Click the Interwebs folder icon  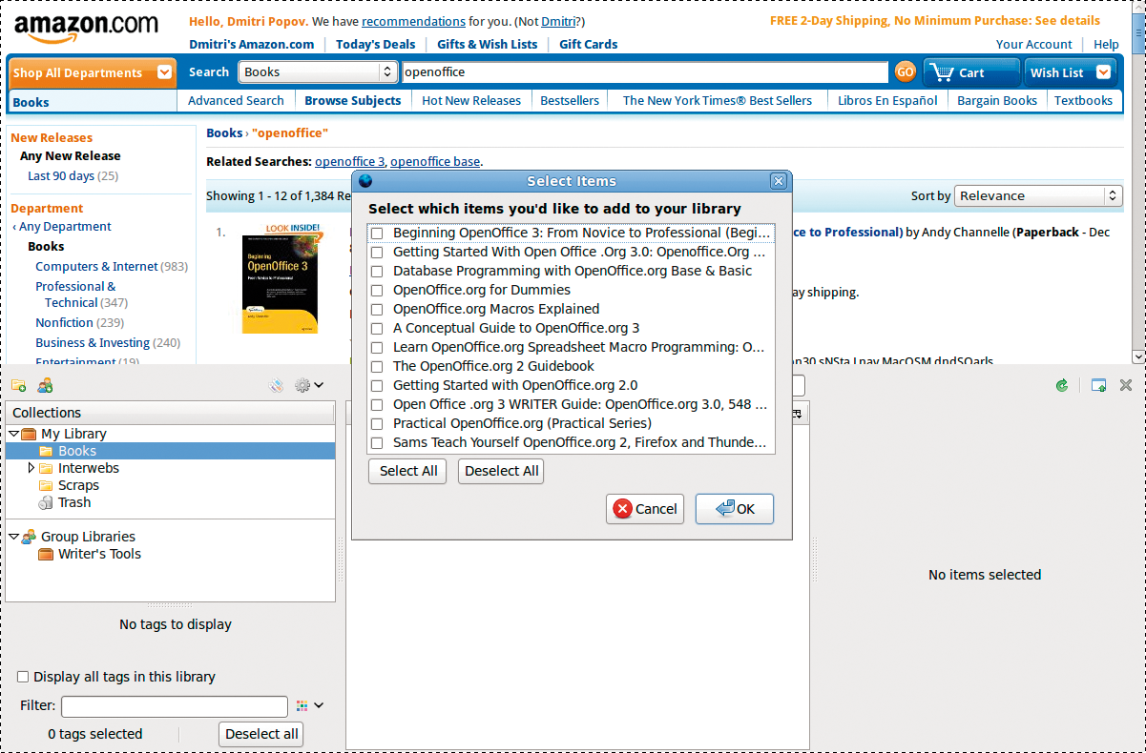pos(46,468)
